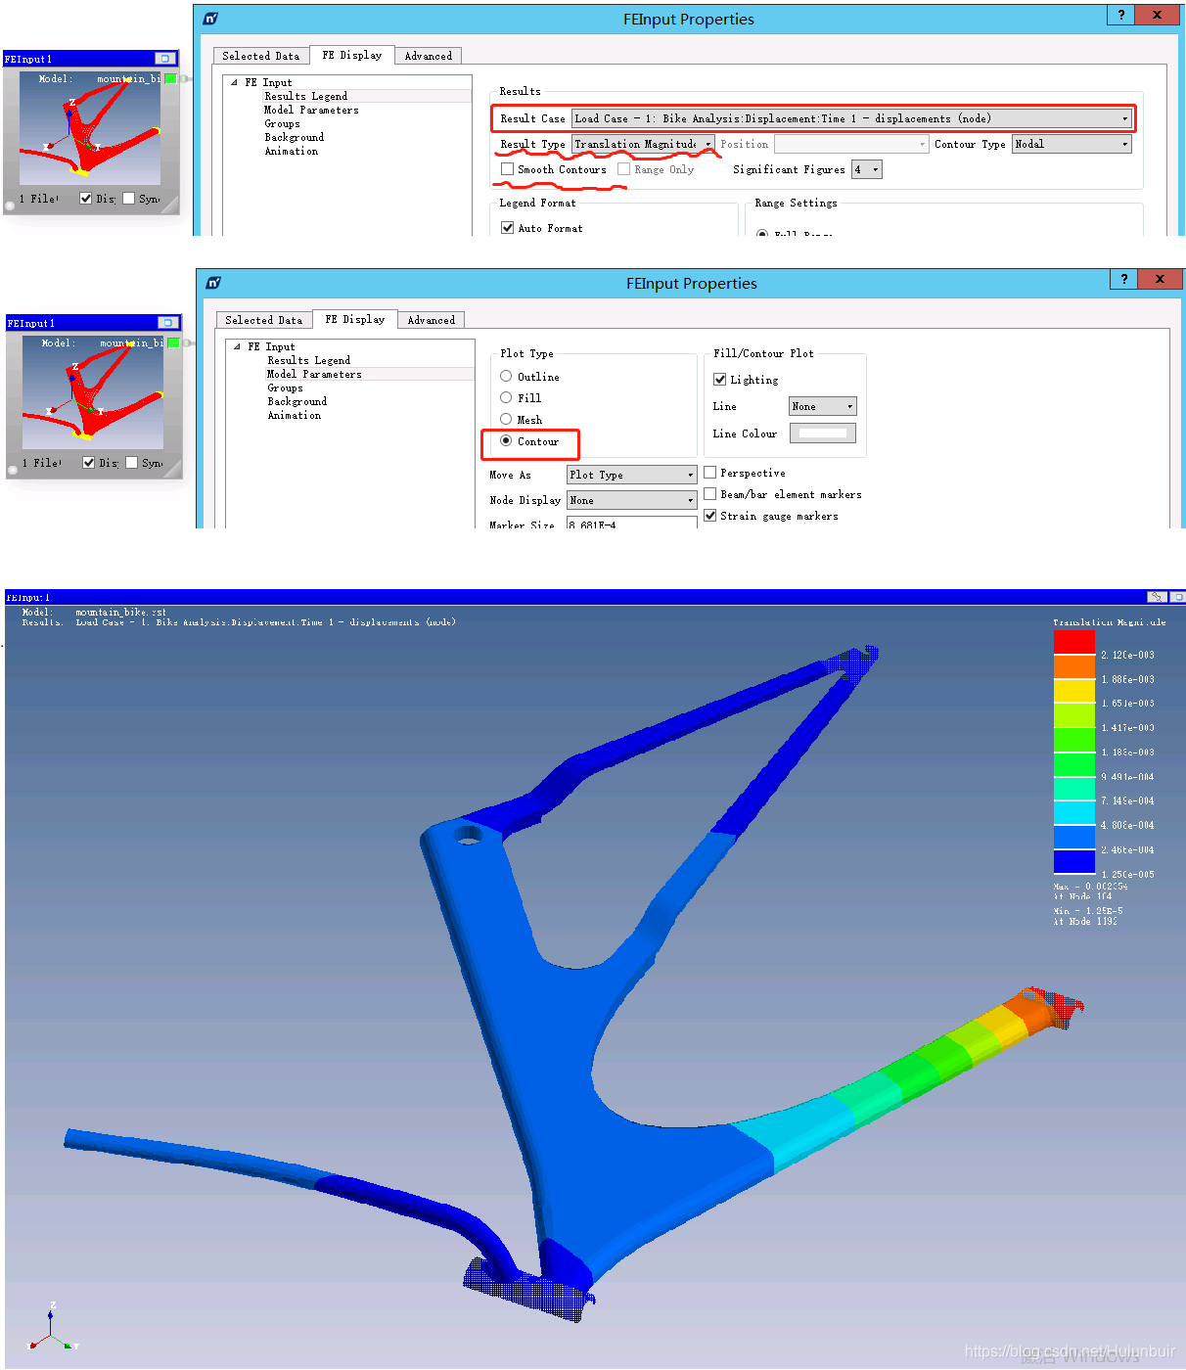Collapse FE Input tree in the Plot Type dialog
The height and width of the screenshot is (1370, 1186).
pos(237,346)
